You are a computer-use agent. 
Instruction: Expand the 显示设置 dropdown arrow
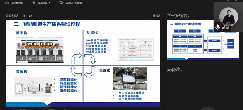(50, 3)
